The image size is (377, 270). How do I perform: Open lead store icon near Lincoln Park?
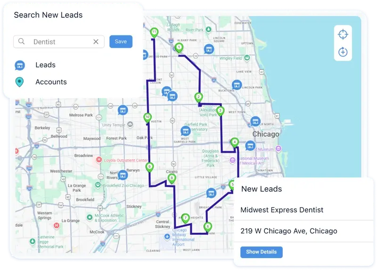tap(237, 85)
